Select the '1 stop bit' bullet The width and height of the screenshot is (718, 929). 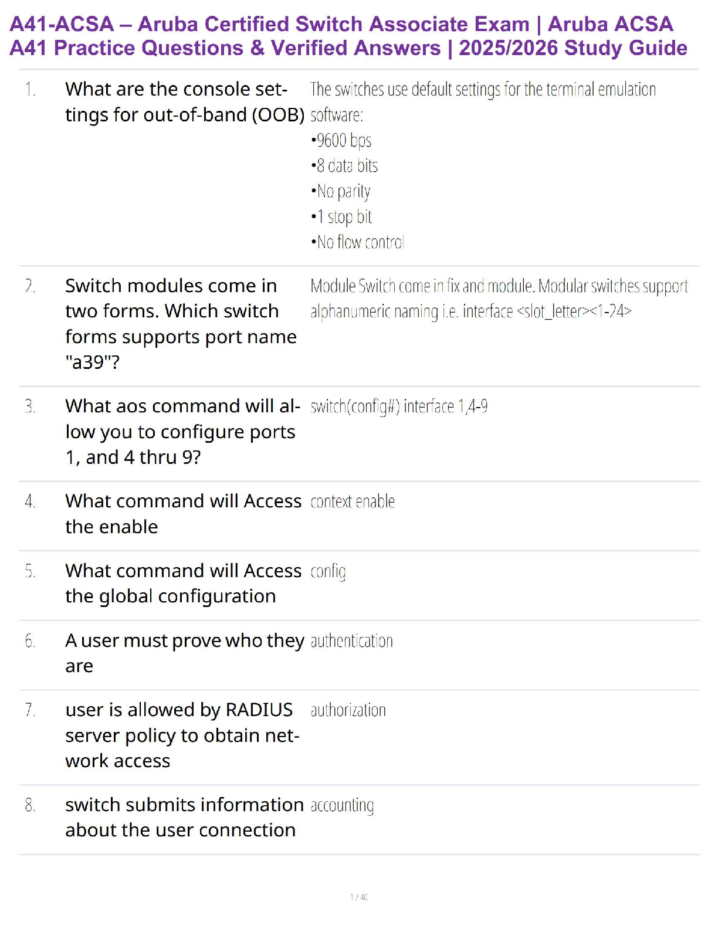pos(342,217)
